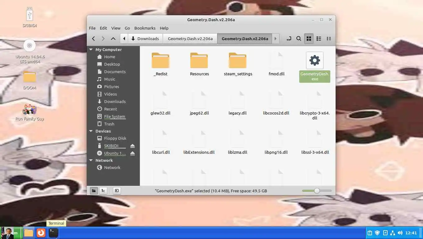423x239 pixels.
Task: Go back with the left arrow button
Action: tap(93, 39)
